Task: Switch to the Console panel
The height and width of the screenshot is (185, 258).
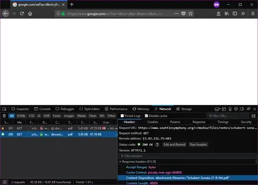Action: pos(43,109)
